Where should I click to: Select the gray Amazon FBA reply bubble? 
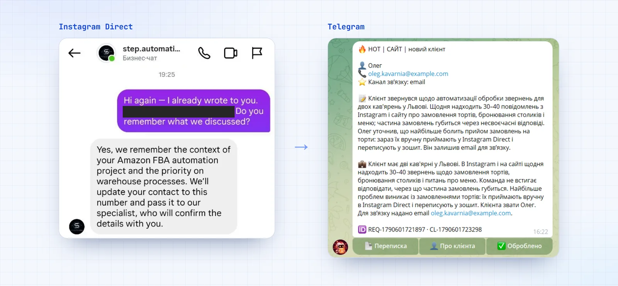point(164,186)
